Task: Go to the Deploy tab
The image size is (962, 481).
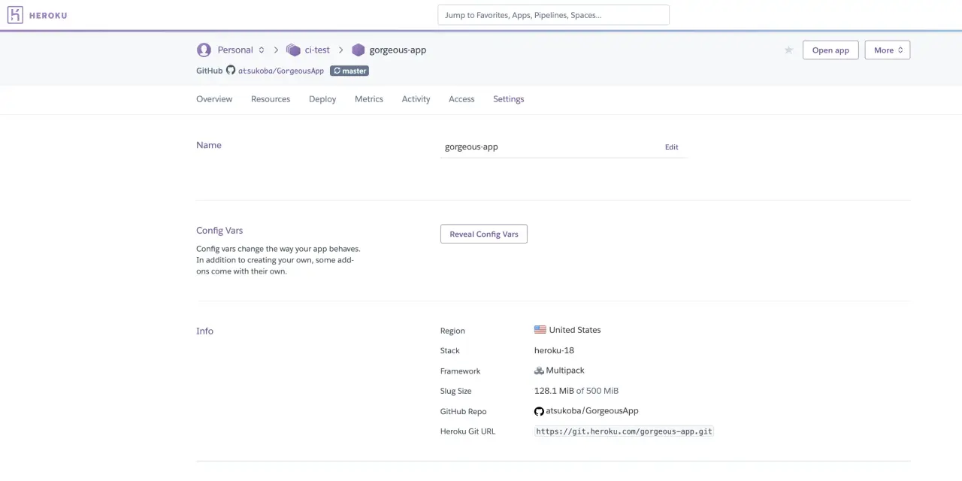Action: point(322,99)
